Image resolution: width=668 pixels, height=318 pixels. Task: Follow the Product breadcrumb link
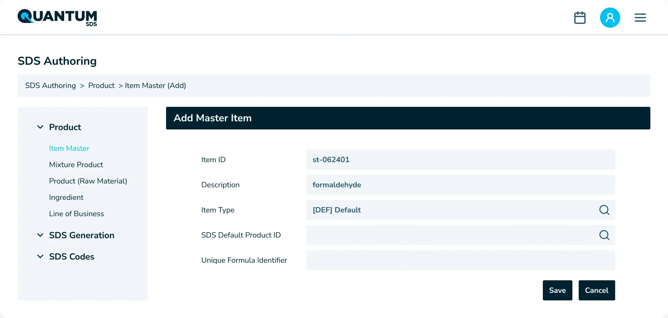click(x=101, y=85)
